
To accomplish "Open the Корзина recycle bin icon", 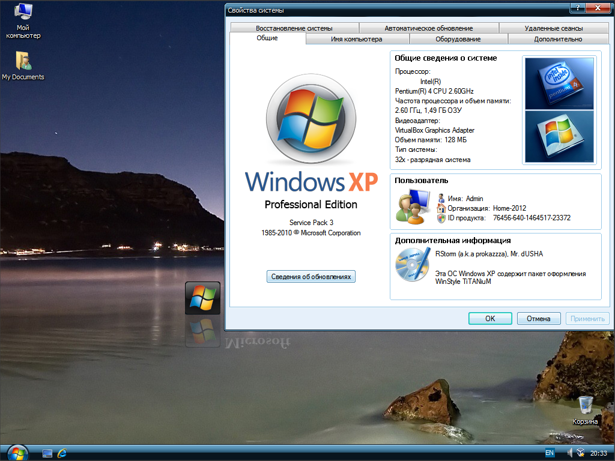I will coord(585,410).
